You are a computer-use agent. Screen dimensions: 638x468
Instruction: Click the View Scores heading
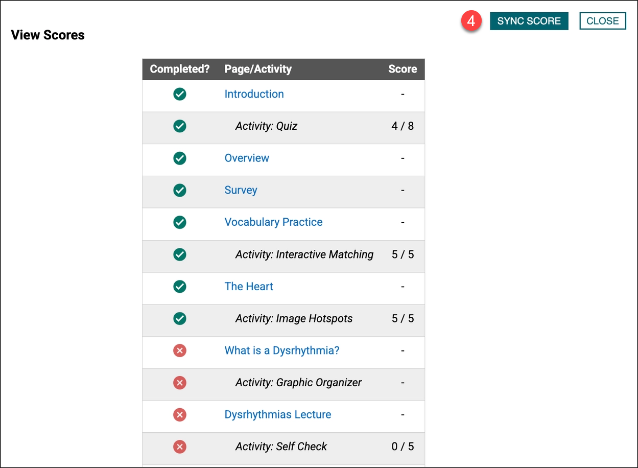48,35
